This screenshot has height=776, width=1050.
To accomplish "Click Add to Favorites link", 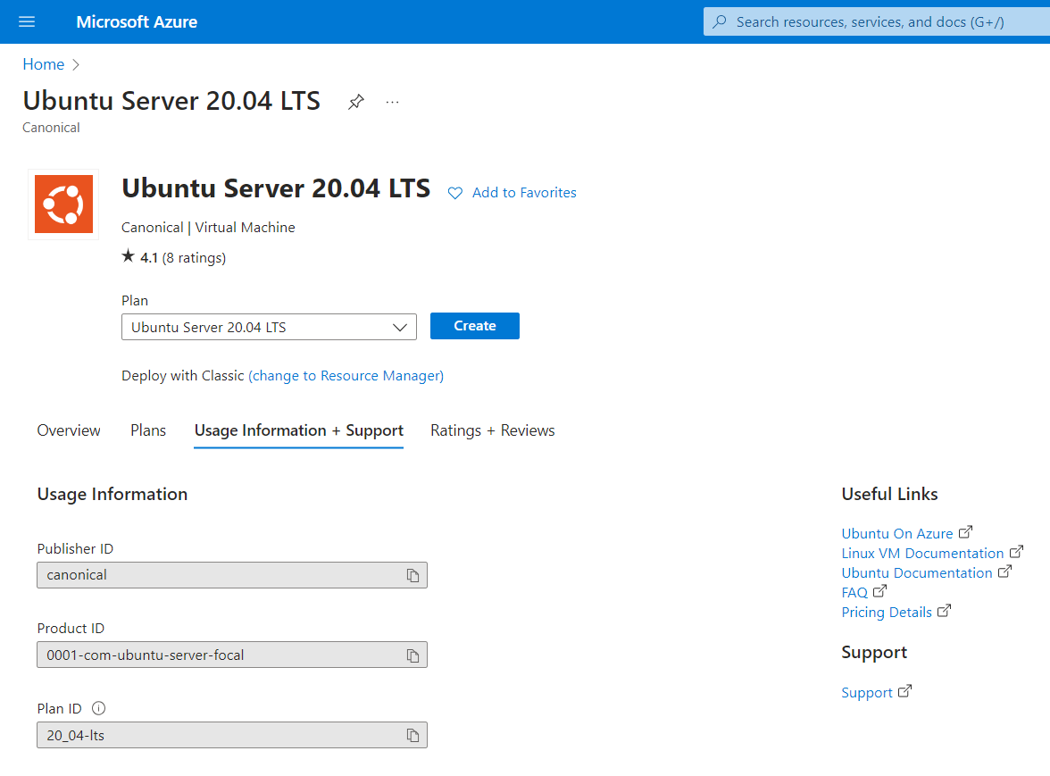I will [x=524, y=193].
